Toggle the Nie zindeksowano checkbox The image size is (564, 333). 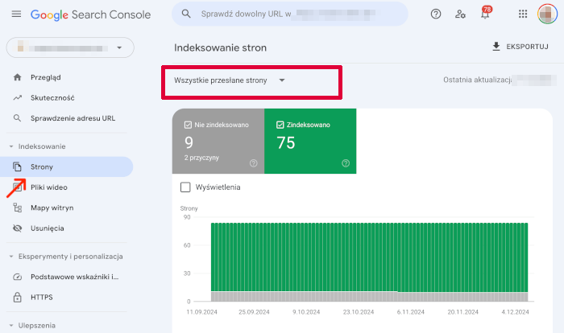[x=188, y=125]
